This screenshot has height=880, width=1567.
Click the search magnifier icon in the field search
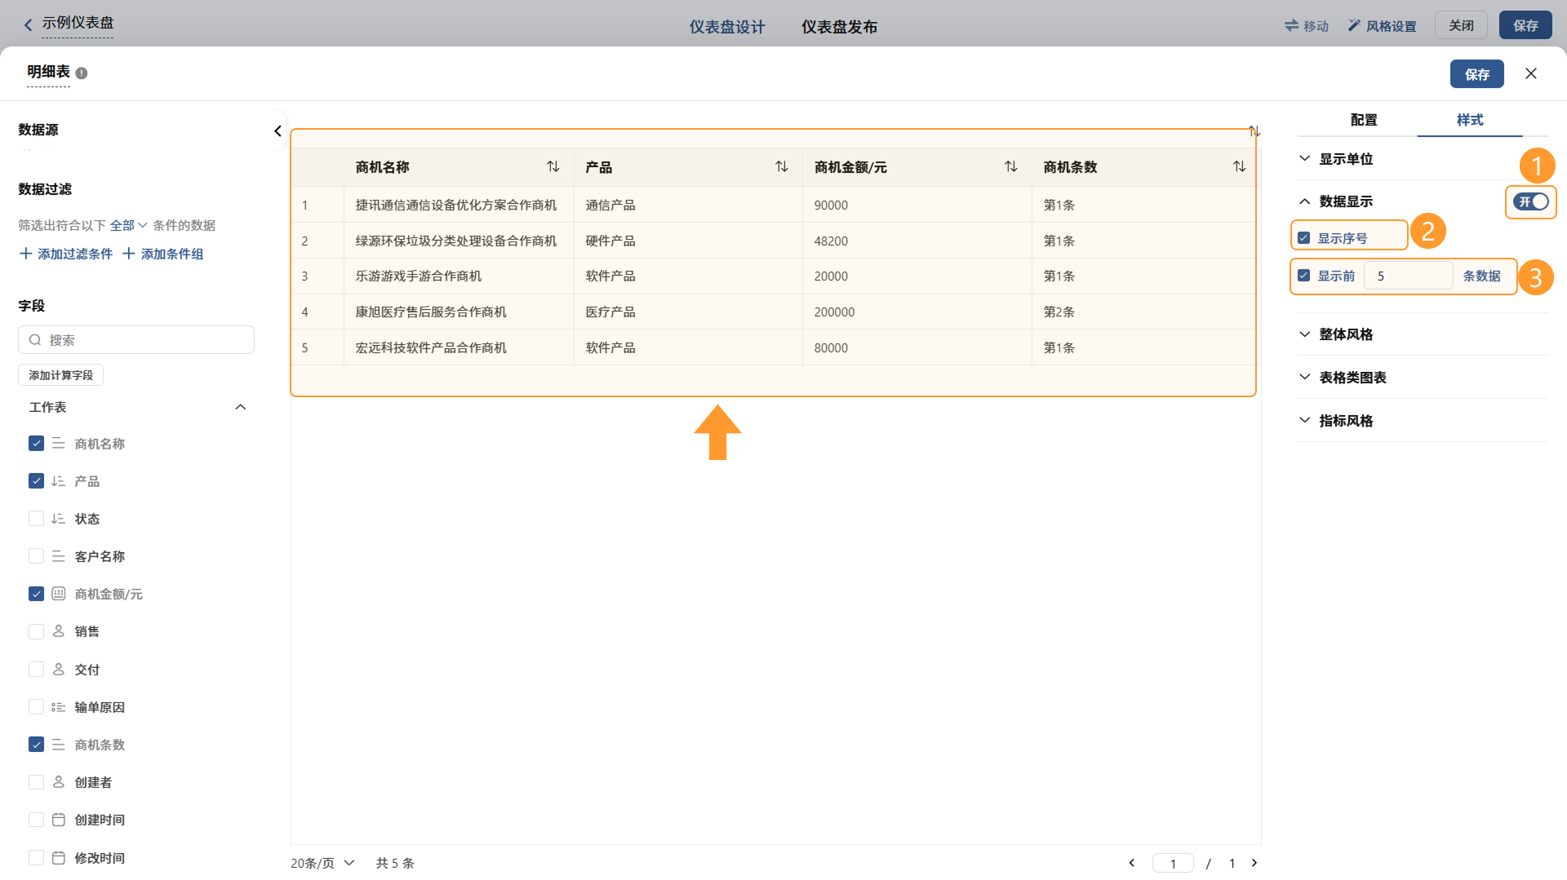pos(35,340)
